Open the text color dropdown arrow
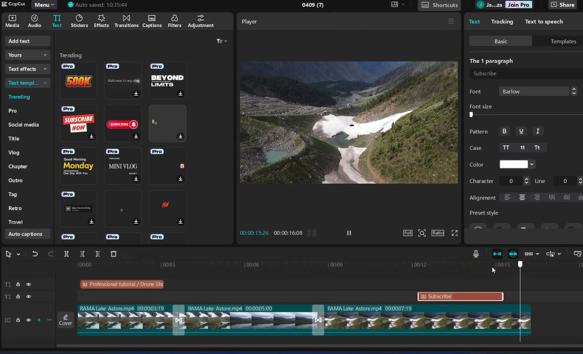583x354 pixels. 532,164
